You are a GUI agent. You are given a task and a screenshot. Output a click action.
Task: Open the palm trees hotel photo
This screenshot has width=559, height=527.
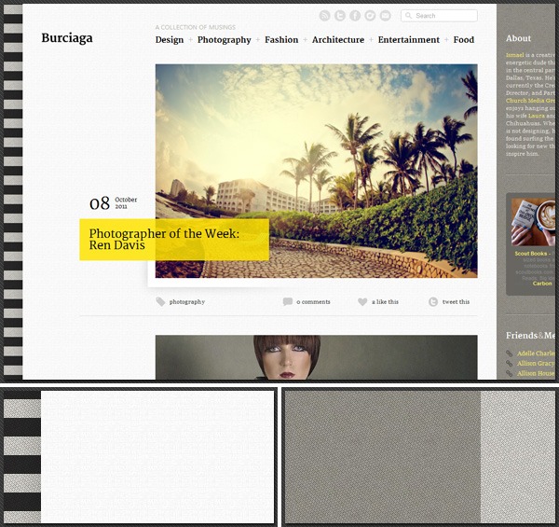316,171
